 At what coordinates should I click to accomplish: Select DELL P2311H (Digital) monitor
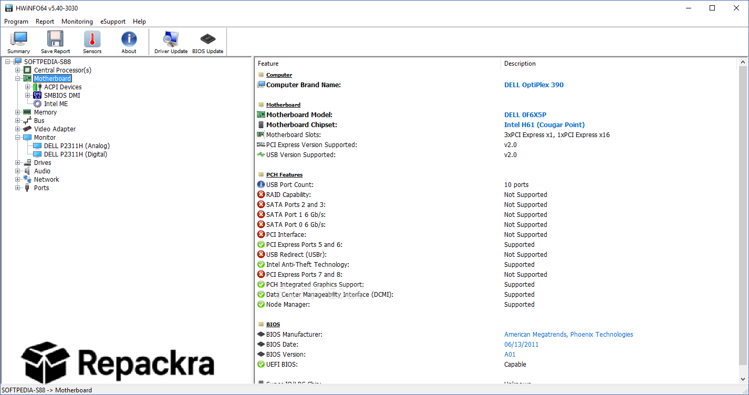(x=76, y=154)
